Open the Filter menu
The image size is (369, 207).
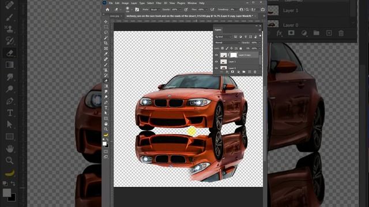[x=159, y=3]
